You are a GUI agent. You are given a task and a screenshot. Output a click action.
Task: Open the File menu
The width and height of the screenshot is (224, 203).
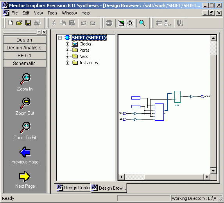tap(14, 13)
